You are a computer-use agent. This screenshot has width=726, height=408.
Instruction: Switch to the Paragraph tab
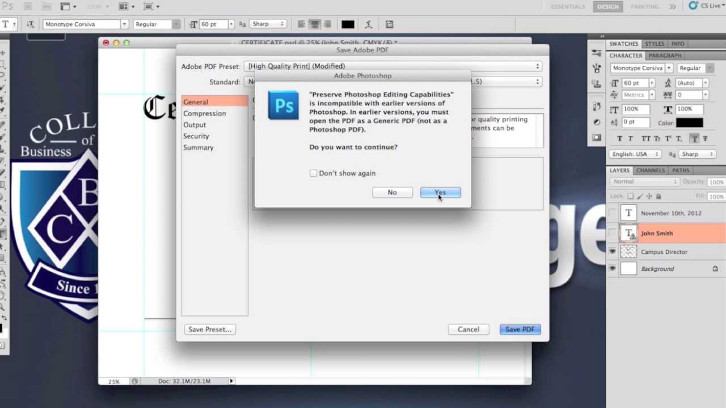(665, 56)
